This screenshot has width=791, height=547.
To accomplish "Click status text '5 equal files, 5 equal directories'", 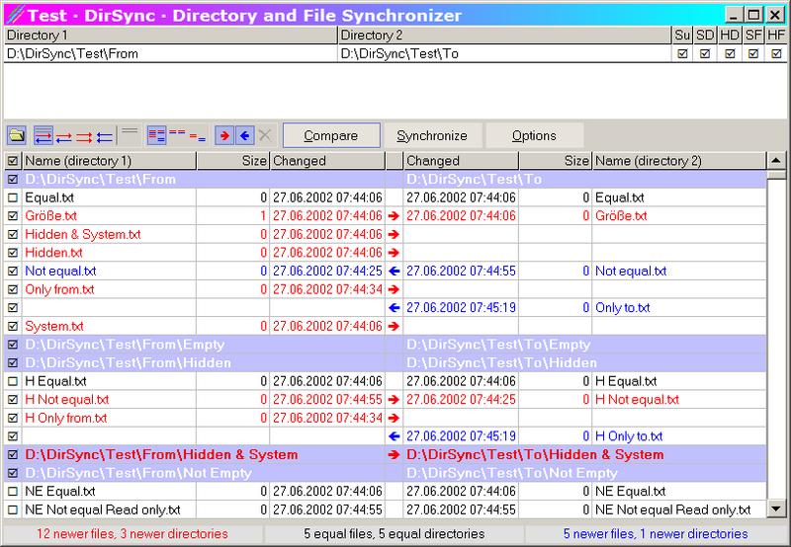I will pyautogui.click(x=394, y=534).
